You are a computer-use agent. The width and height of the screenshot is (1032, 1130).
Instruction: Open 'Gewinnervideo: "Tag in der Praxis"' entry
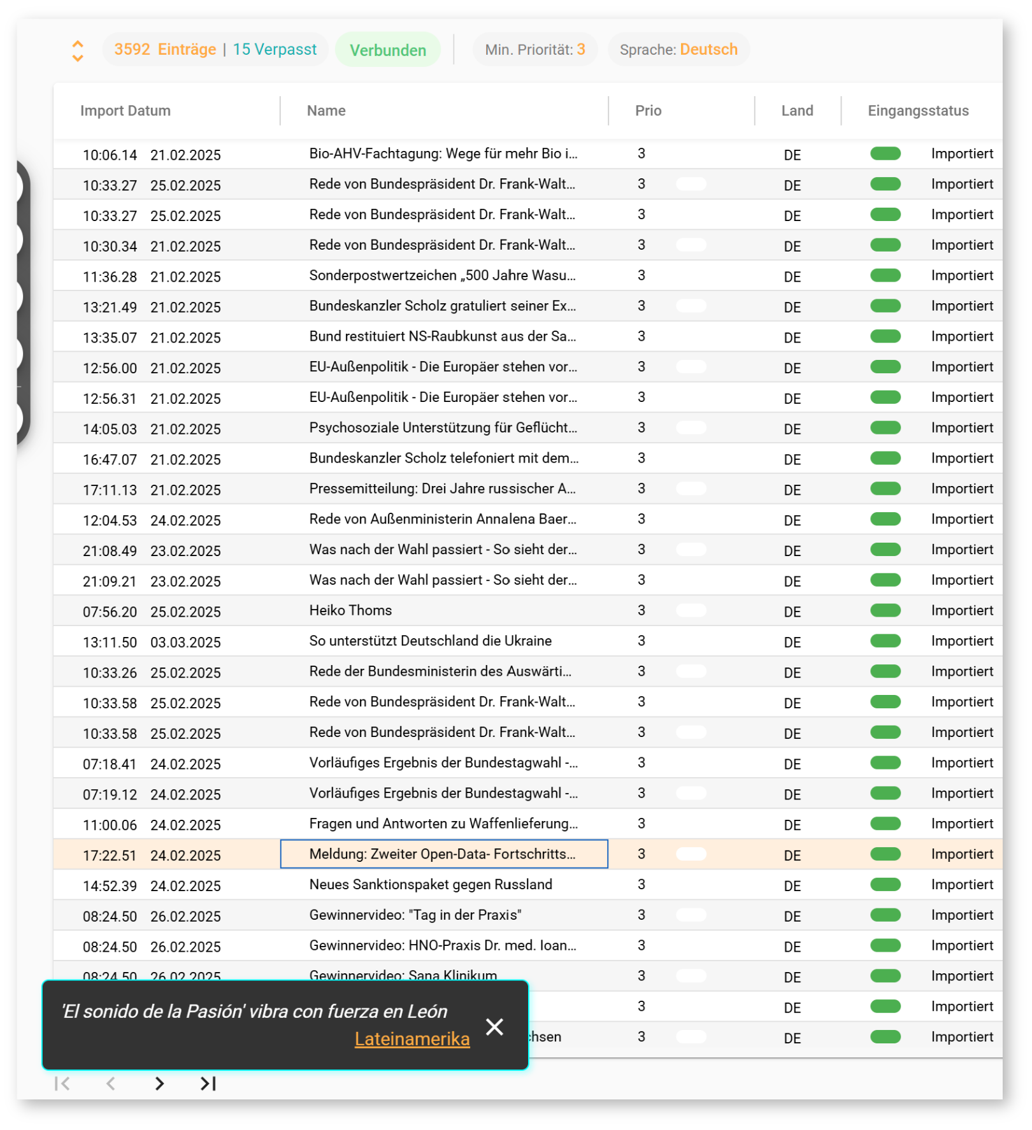click(415, 915)
